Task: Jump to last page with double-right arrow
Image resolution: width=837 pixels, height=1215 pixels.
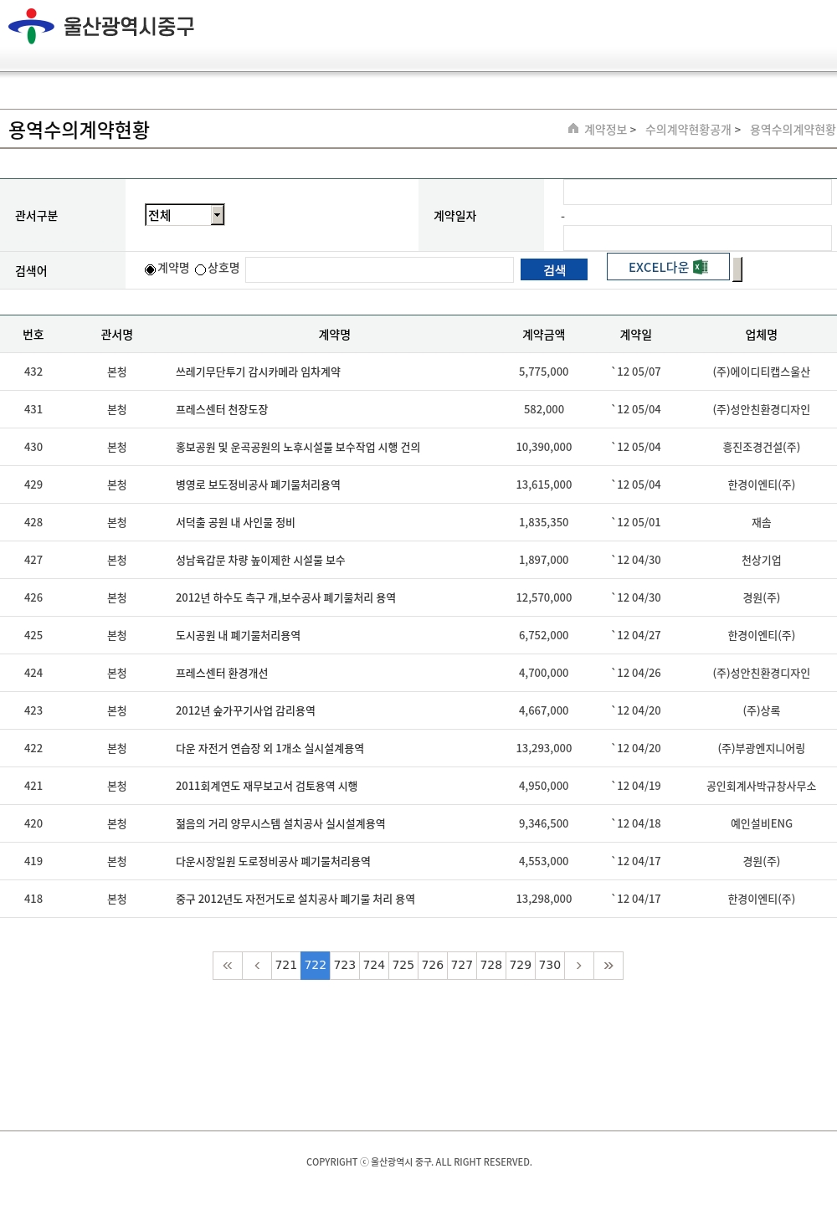Action: [608, 966]
